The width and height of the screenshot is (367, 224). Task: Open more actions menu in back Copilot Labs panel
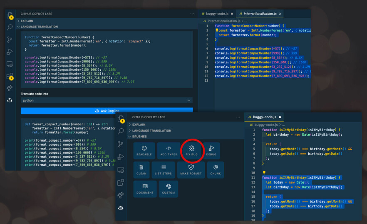(x=192, y=14)
